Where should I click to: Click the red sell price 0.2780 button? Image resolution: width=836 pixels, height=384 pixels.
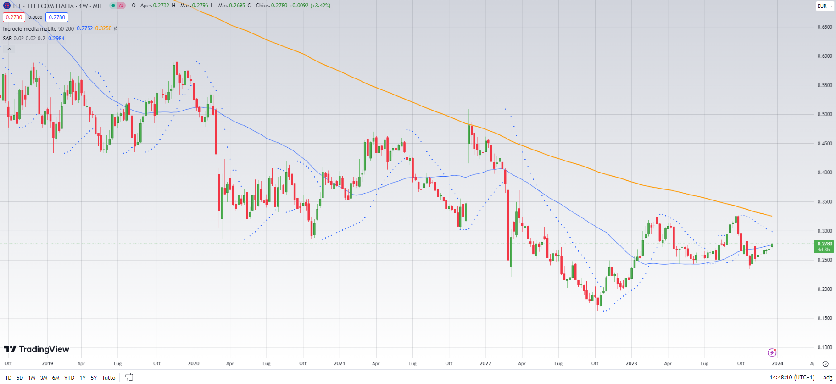pos(14,17)
